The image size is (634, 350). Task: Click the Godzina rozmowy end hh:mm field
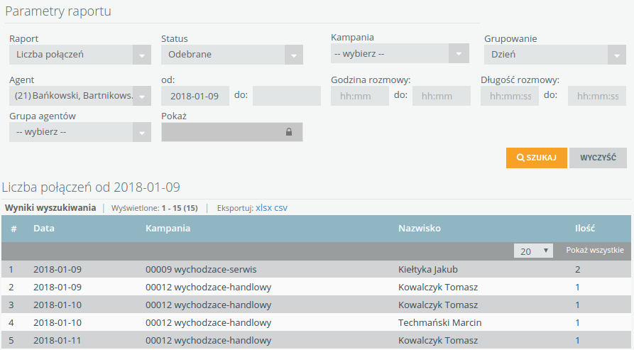(442, 96)
